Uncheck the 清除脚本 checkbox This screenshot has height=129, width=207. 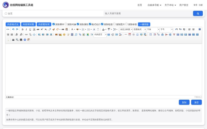coord(54,24)
